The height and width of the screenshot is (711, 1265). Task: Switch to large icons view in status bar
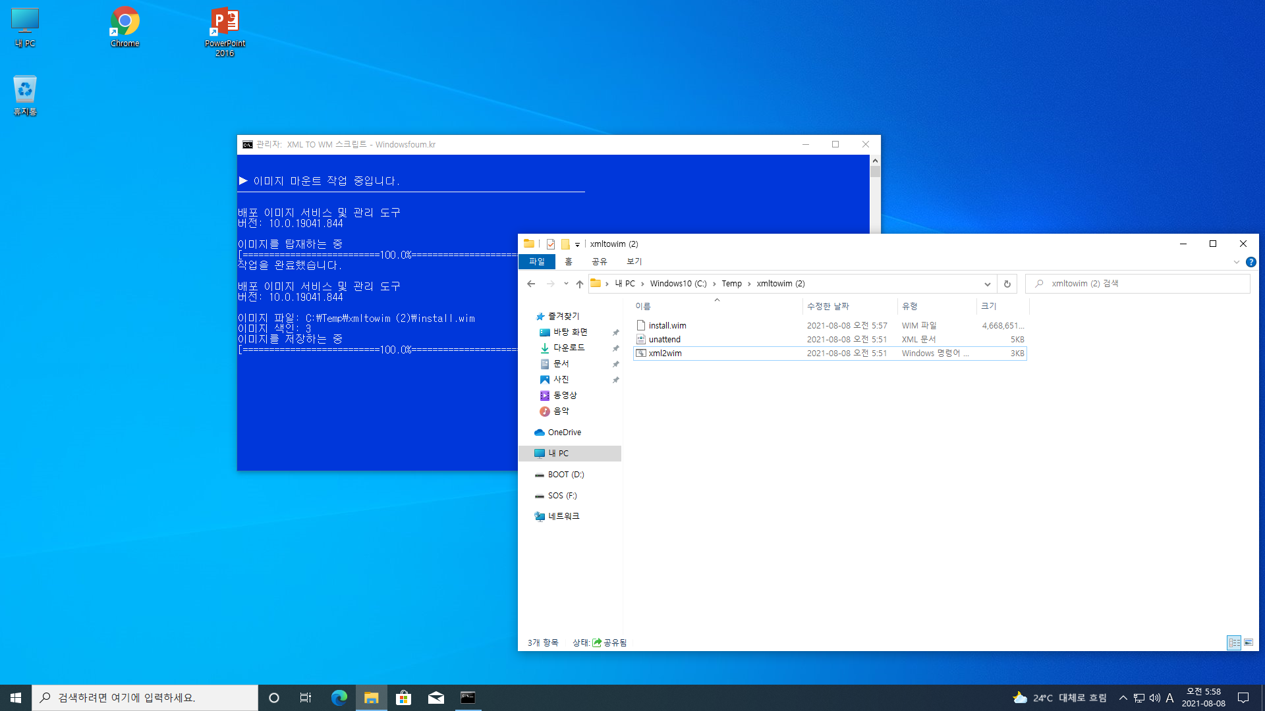click(x=1249, y=643)
